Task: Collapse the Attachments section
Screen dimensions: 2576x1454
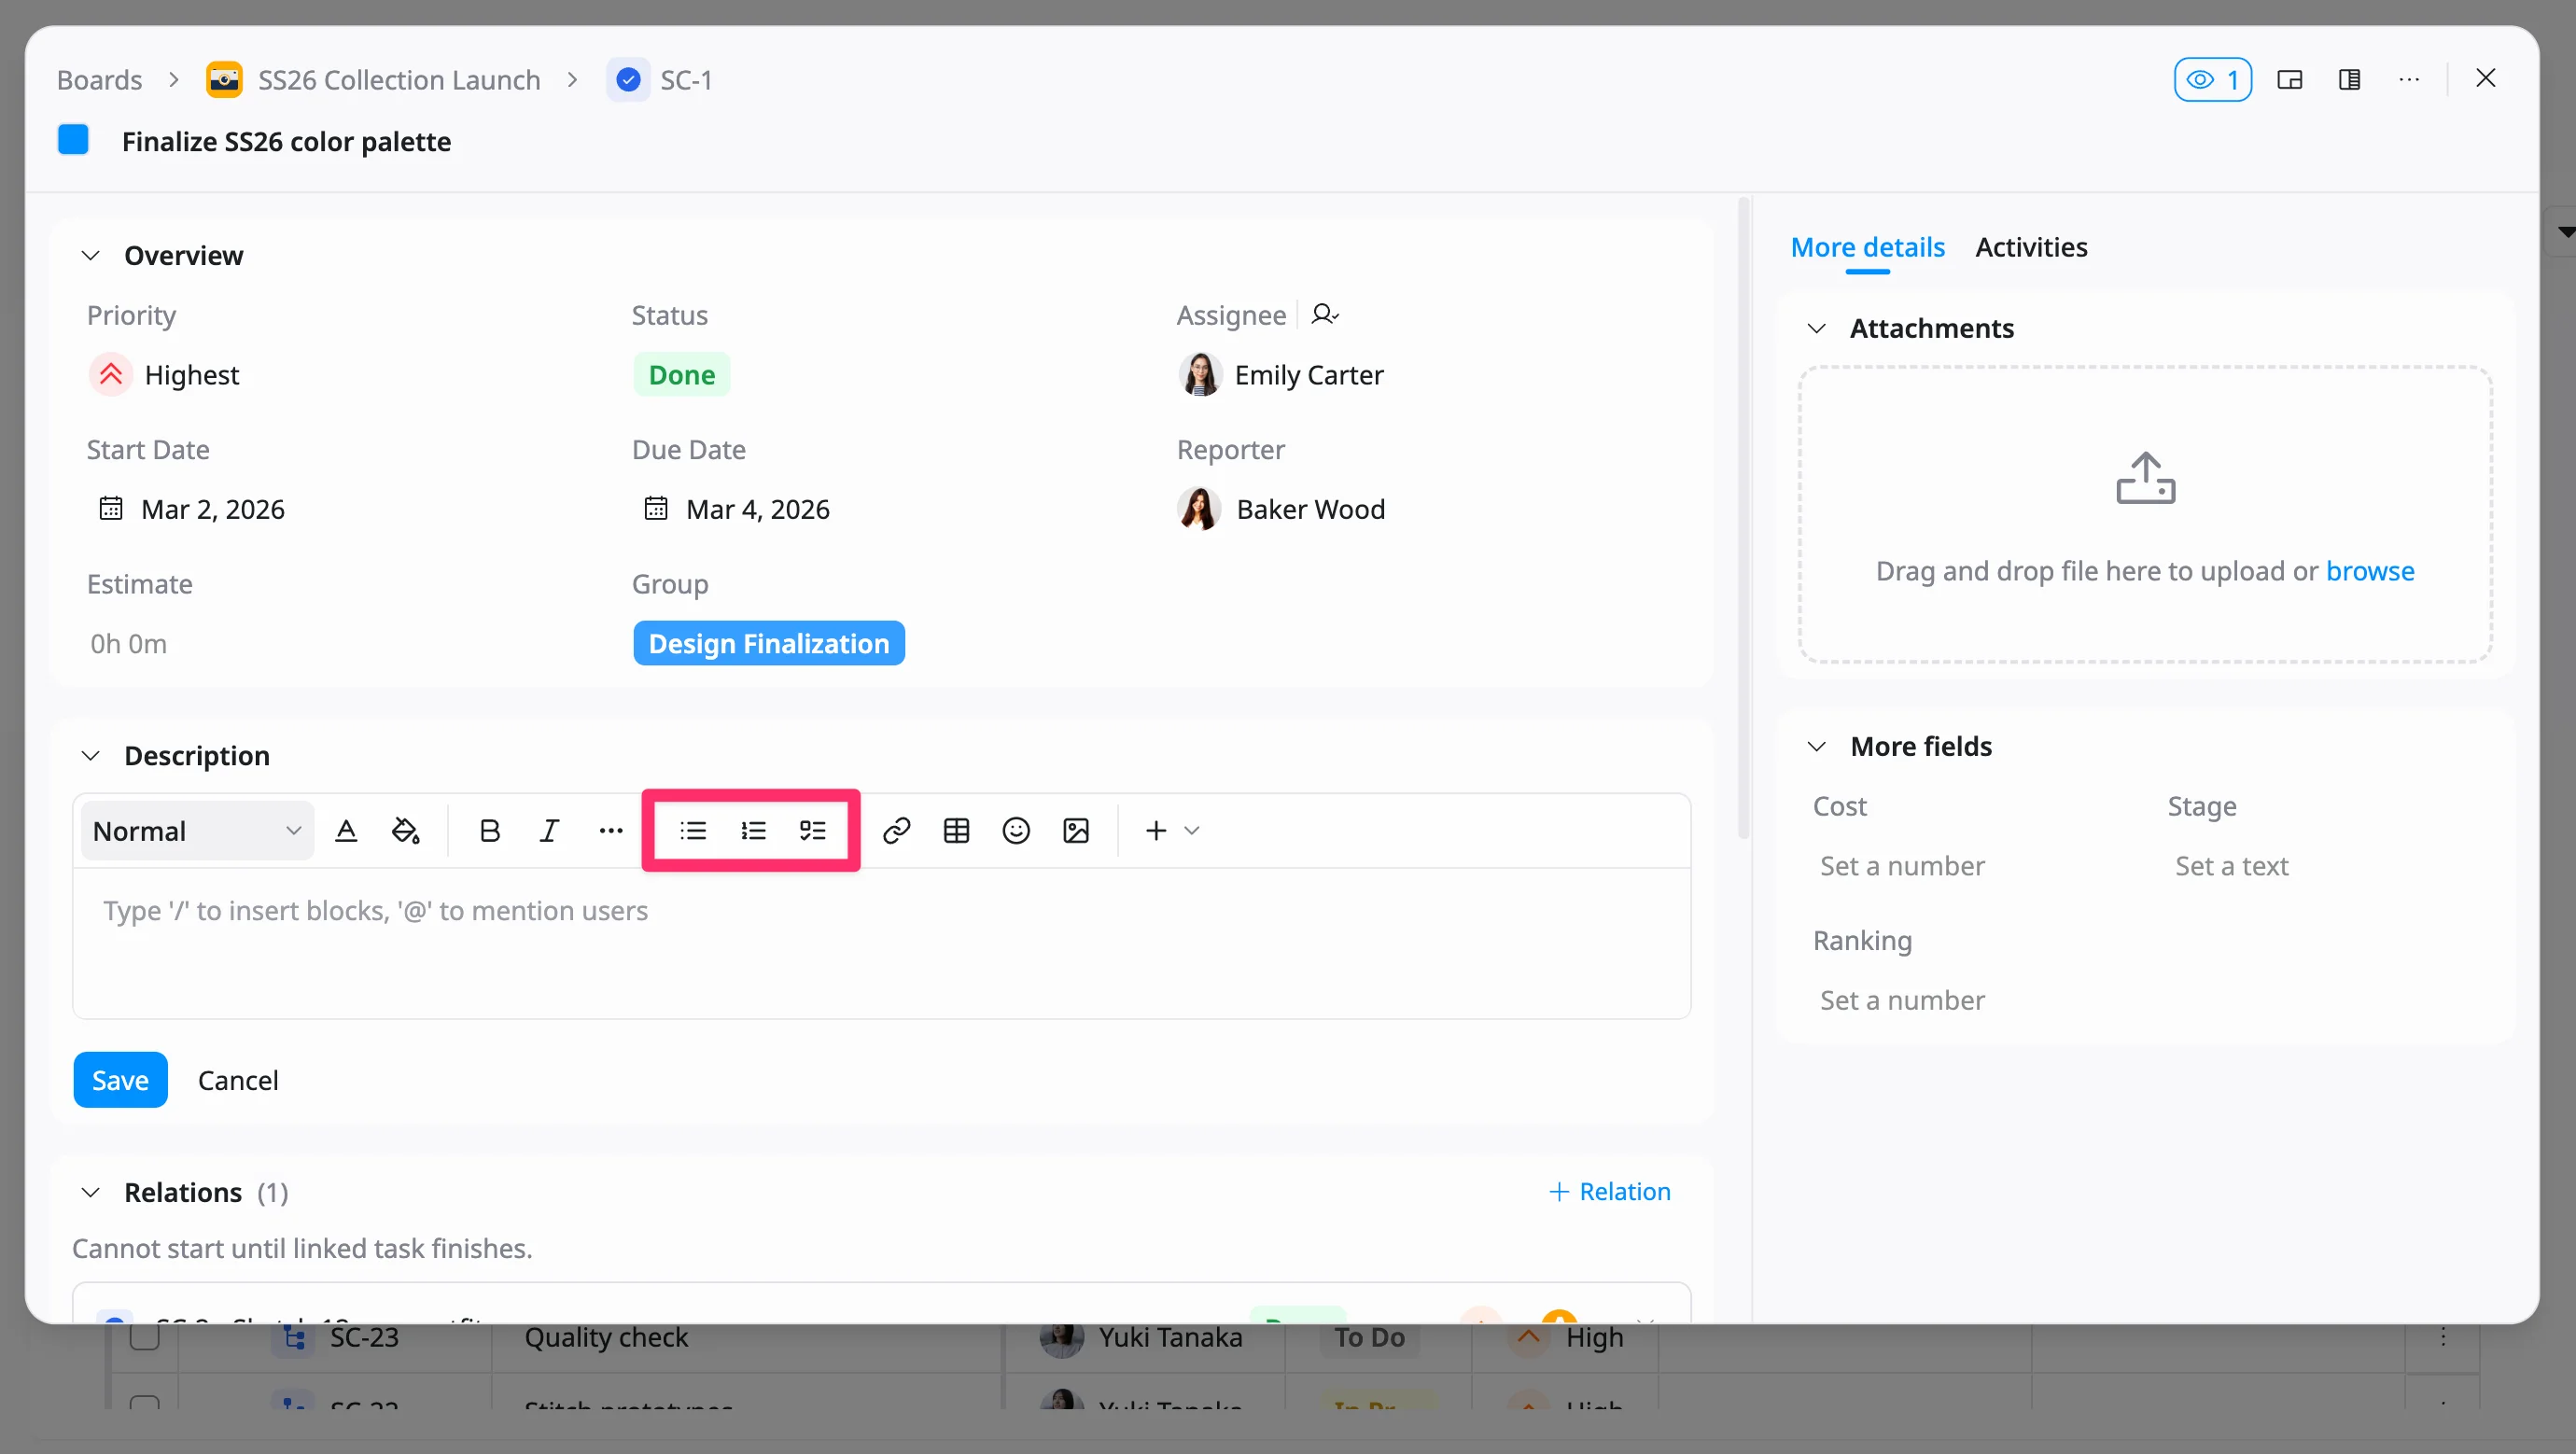Action: pyautogui.click(x=1817, y=328)
